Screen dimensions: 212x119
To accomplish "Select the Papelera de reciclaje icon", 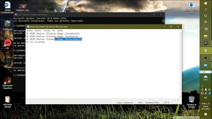I will click(x=191, y=102).
